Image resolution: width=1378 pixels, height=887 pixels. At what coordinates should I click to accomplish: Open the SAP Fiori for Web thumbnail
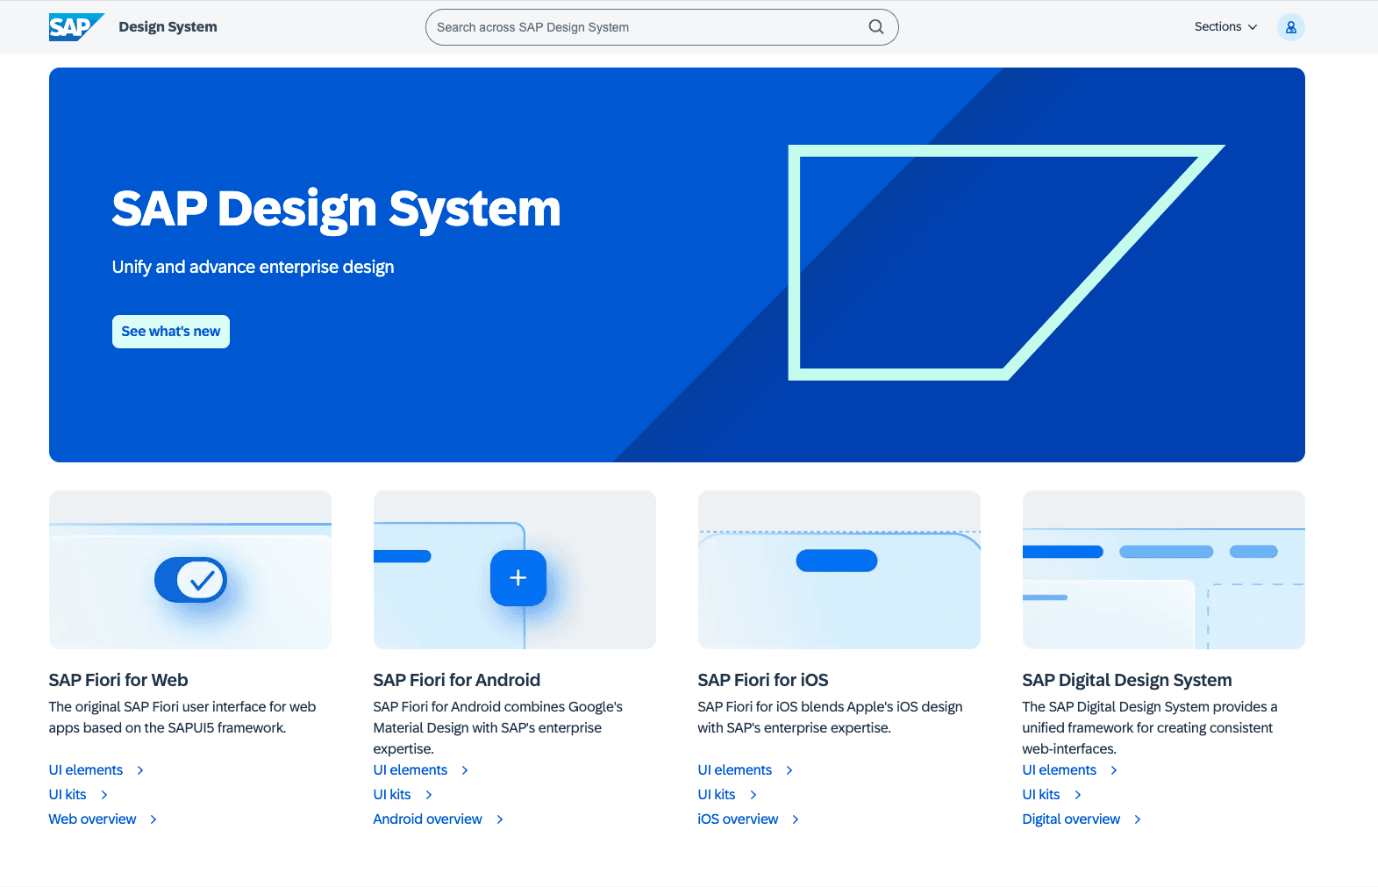[190, 569]
